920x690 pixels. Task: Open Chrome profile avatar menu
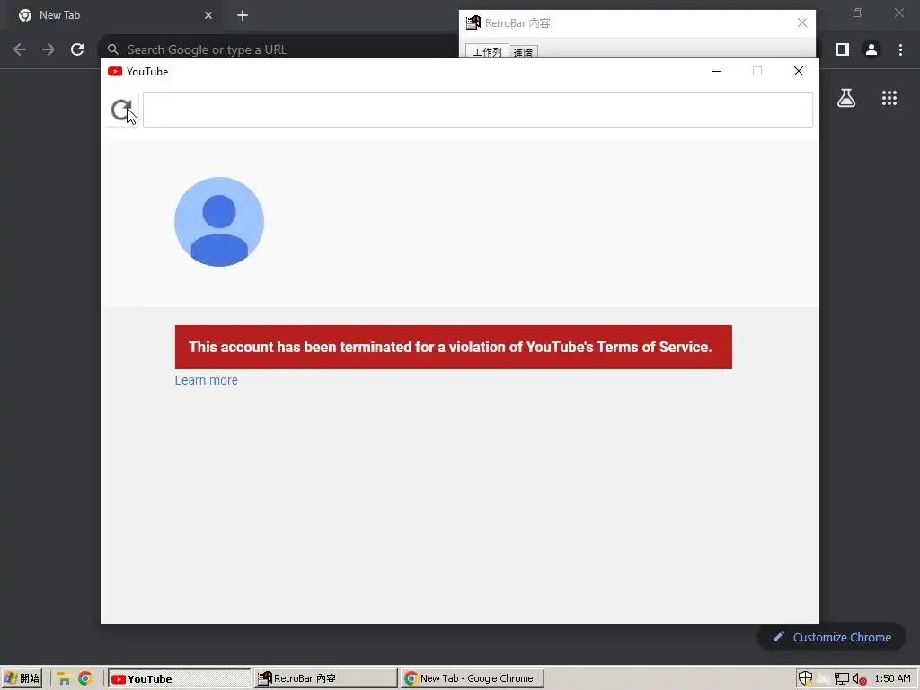[x=871, y=50]
